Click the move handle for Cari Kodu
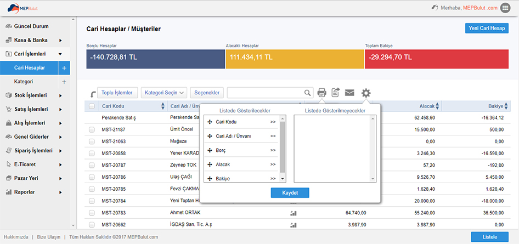Screen dimensions: 519x244 tap(209, 122)
